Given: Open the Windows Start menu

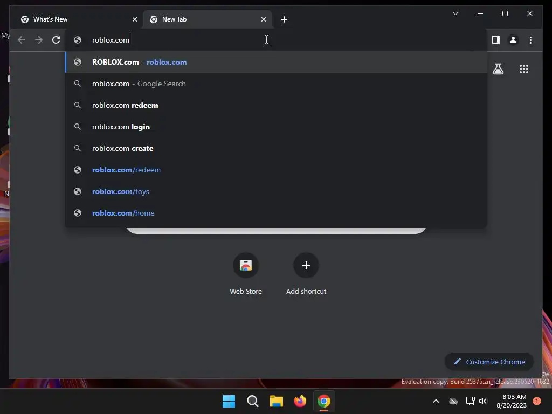Looking at the screenshot, I should tap(229, 401).
